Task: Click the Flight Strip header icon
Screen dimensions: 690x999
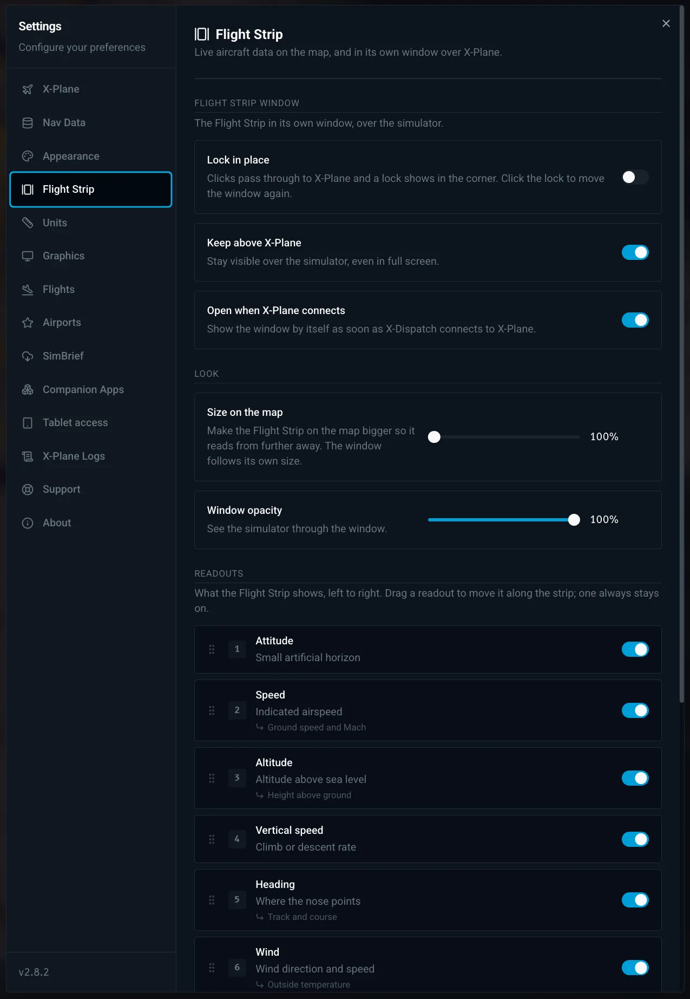Action: (x=202, y=34)
